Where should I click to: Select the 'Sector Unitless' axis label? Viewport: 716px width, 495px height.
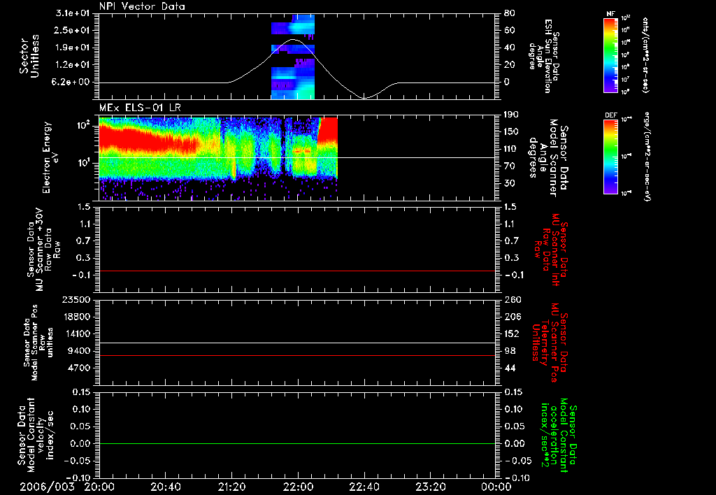(x=29, y=56)
